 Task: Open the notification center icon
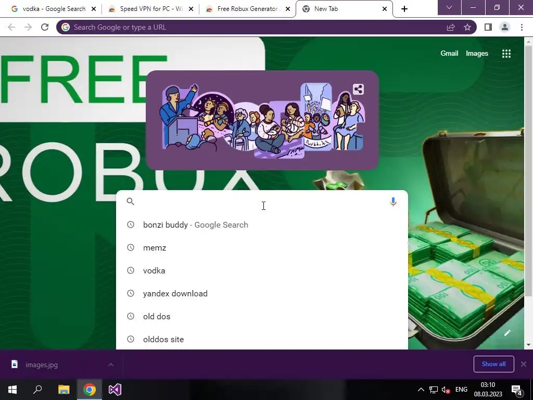point(517,390)
